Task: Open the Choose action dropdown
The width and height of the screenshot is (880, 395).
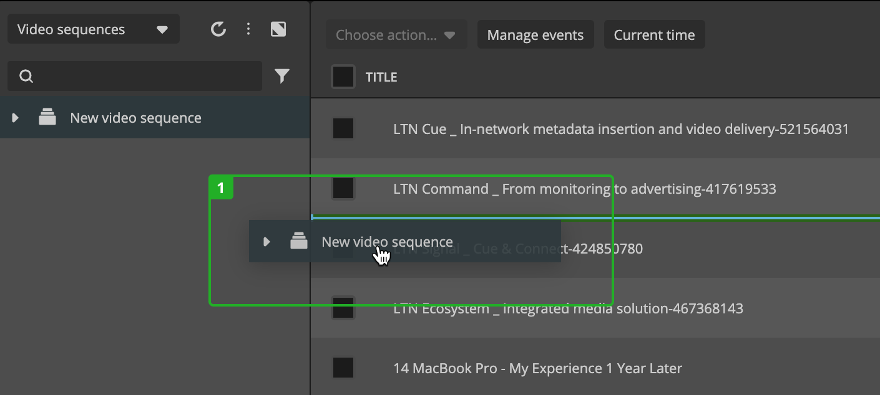Action: coord(396,35)
